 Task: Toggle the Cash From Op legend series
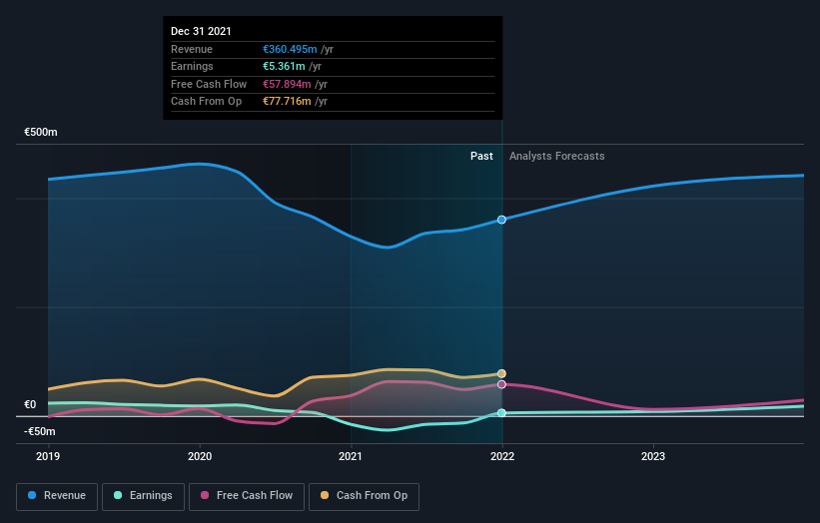pos(364,496)
